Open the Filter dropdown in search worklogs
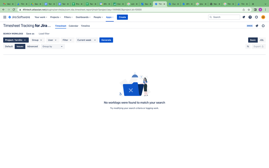 [x=67, y=40]
